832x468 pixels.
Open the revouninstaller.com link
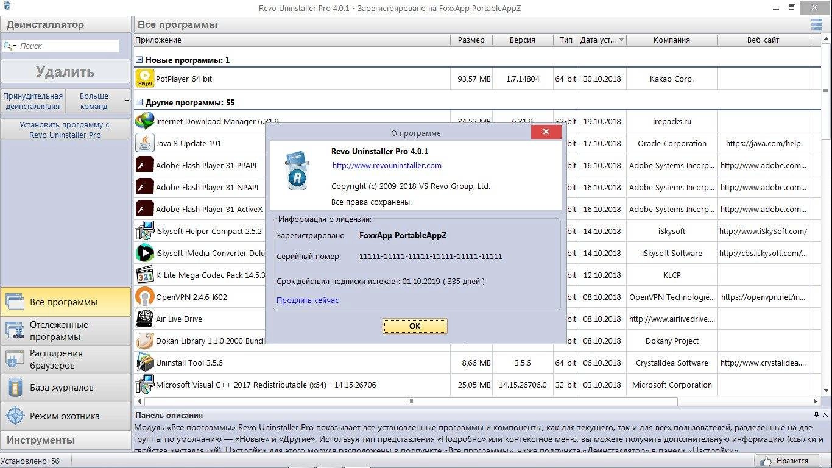387,165
